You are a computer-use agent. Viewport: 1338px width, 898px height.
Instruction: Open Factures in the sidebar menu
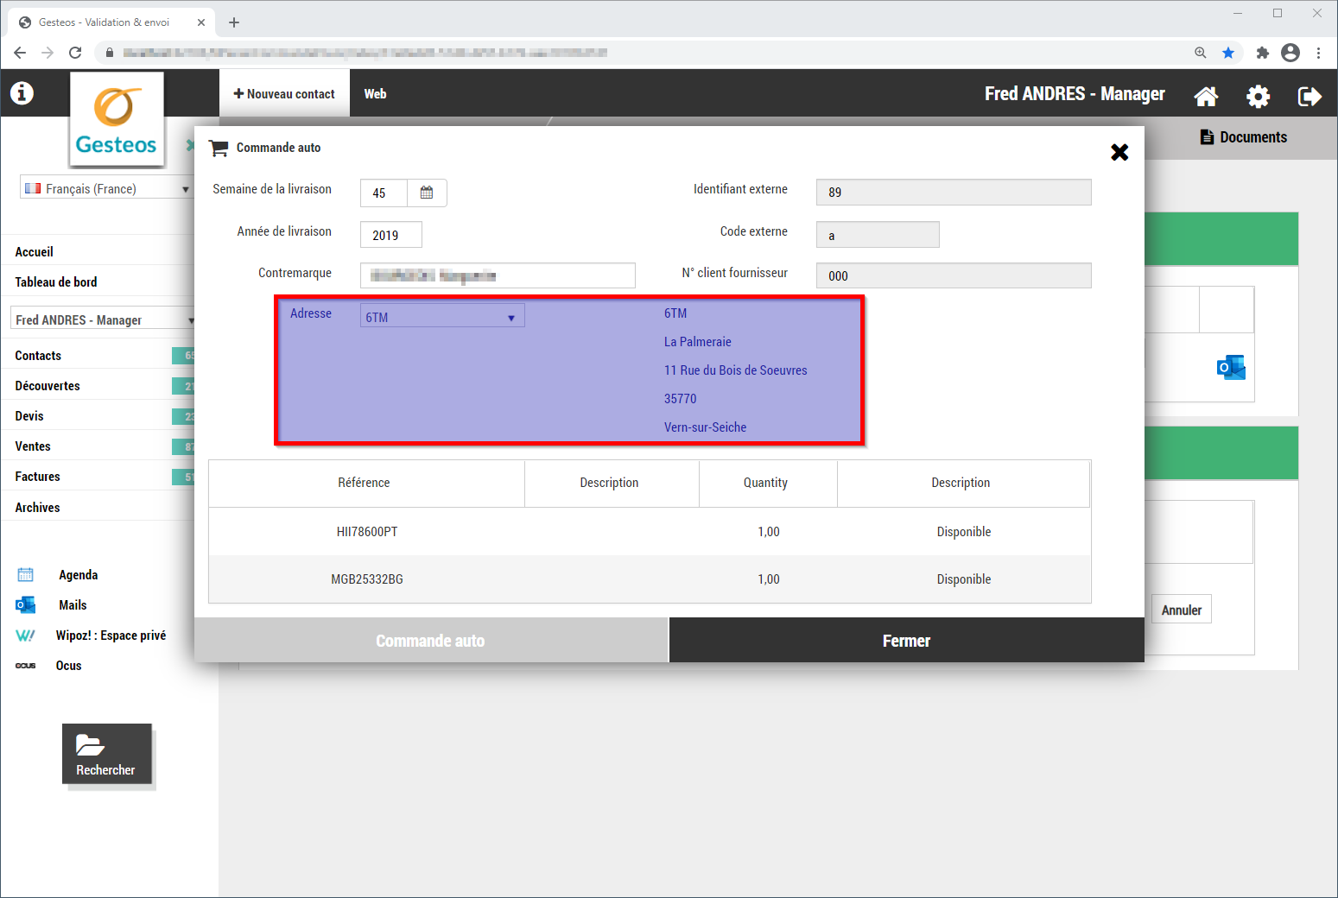(x=38, y=477)
